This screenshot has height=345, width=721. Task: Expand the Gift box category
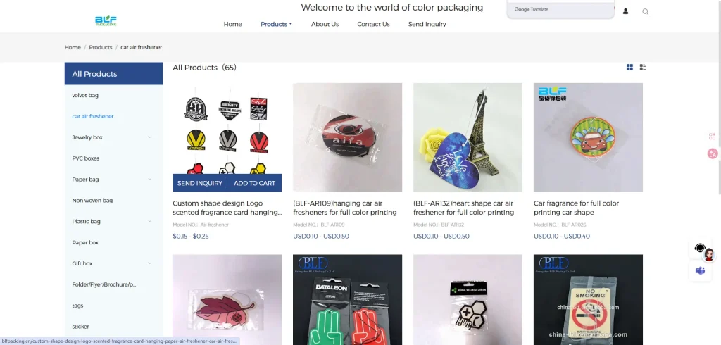pos(149,263)
